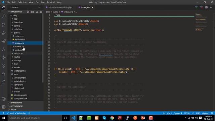This screenshot has height=121, width=215.
Task: Open the Source Control view
Action: click(4, 25)
